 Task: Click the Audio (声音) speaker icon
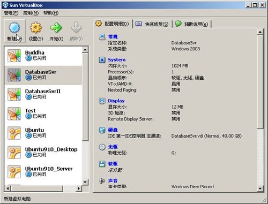102,181
